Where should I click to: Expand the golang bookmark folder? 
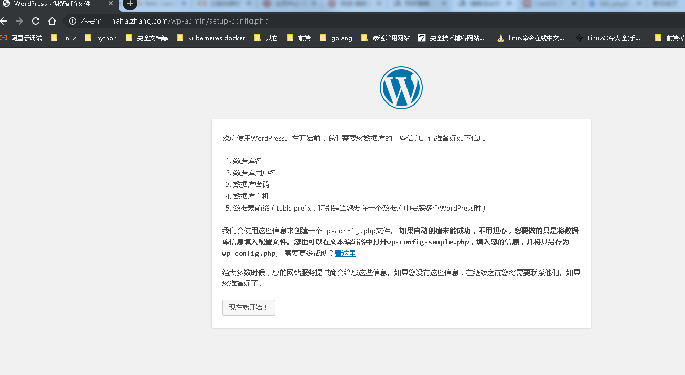pyautogui.click(x=336, y=38)
